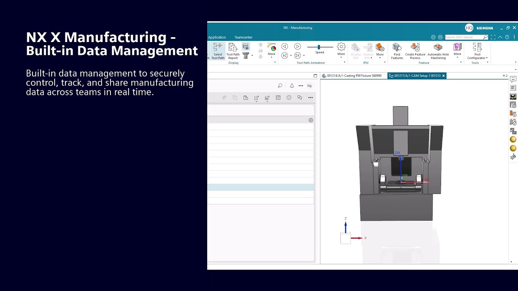This screenshot has height=291, width=518.
Task: Open notifications bell
Action: [x=292, y=86]
